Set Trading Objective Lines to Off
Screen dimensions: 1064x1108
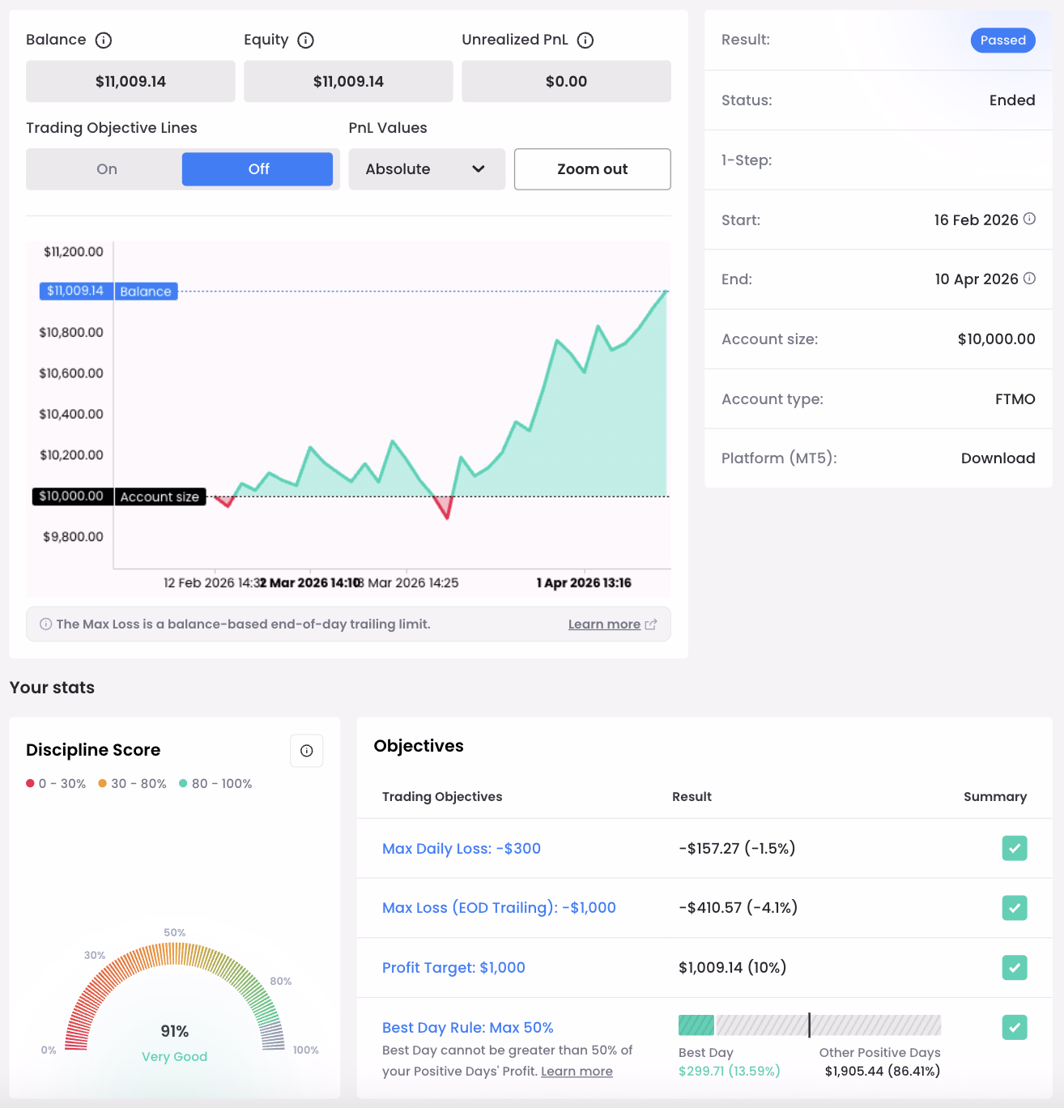(x=257, y=169)
